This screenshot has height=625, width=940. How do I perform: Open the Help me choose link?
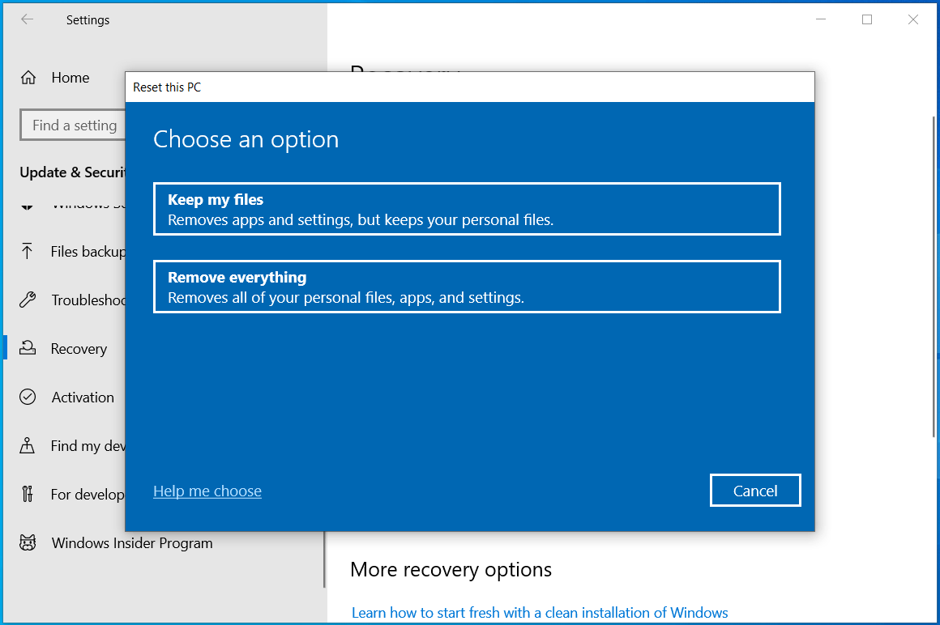pos(207,491)
